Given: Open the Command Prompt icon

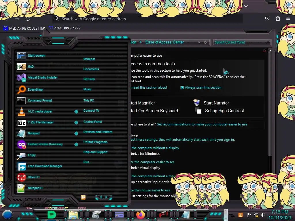Looking at the screenshot, I should 21,100.
